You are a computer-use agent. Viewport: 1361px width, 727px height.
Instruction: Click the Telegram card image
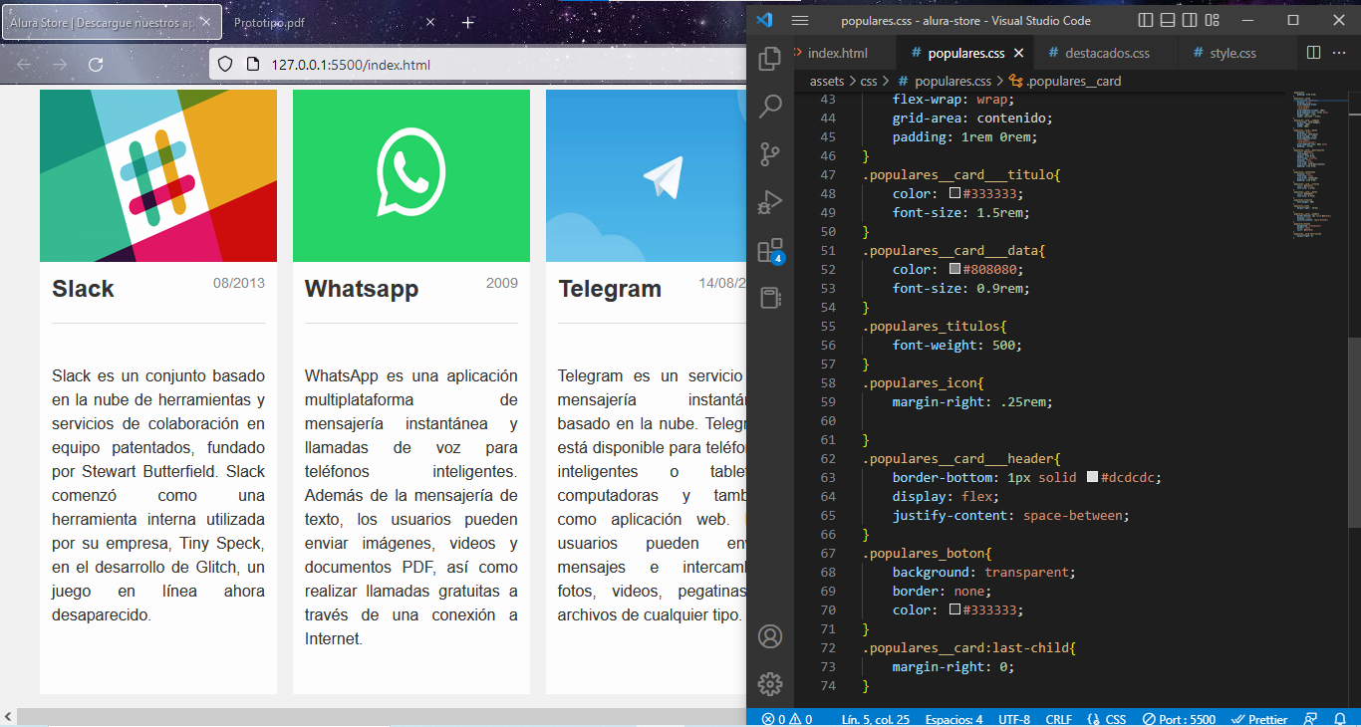click(x=646, y=175)
